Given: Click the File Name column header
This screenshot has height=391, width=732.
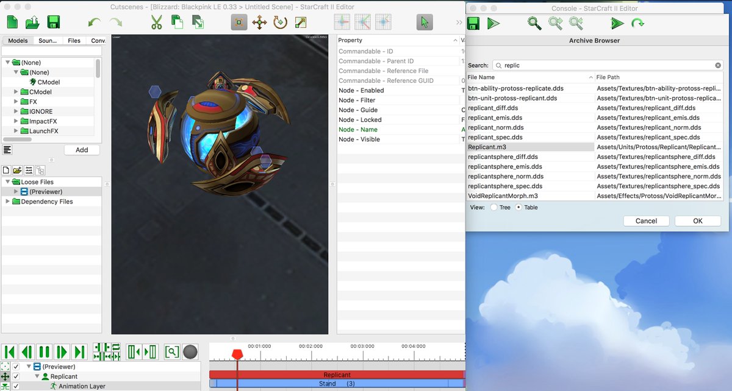Looking at the screenshot, I should (530, 77).
